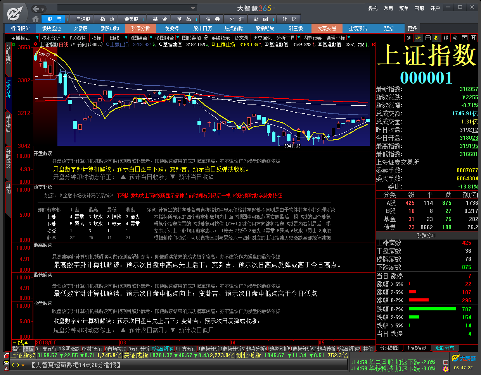
Task: Click the star icon in the ticker bar
Action: click(23, 365)
